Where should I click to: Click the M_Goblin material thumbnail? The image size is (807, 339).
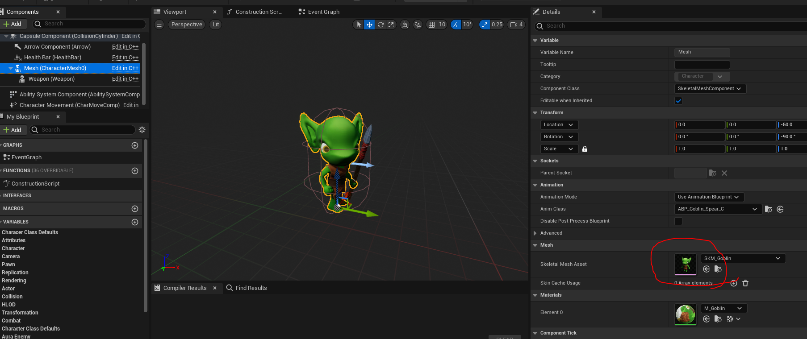click(686, 314)
